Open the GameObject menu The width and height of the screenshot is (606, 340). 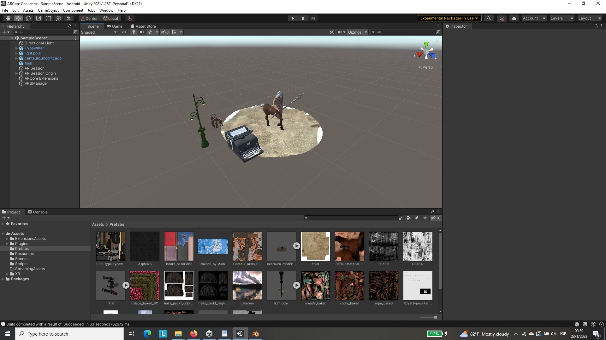[x=48, y=10]
